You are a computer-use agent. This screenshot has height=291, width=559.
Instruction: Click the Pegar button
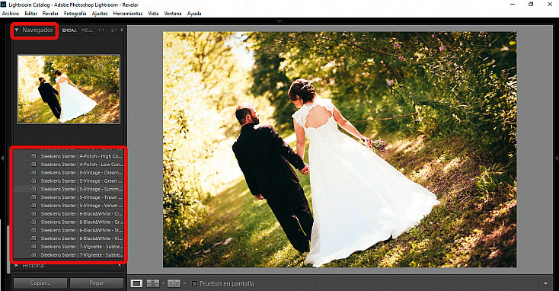pos(97,283)
